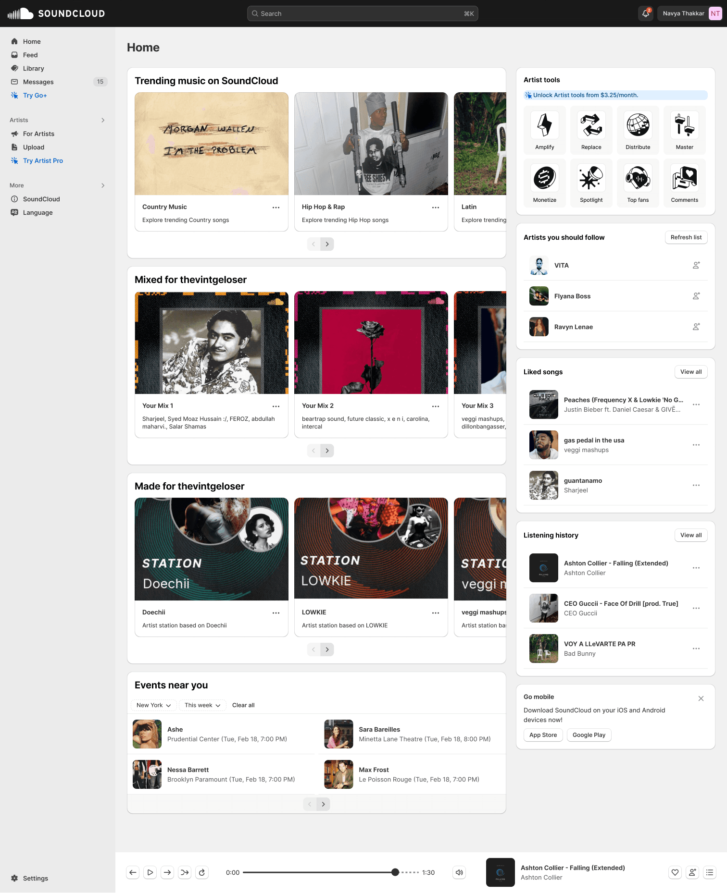727x893 pixels.
Task: Click View all for Liked songs
Action: [691, 372]
